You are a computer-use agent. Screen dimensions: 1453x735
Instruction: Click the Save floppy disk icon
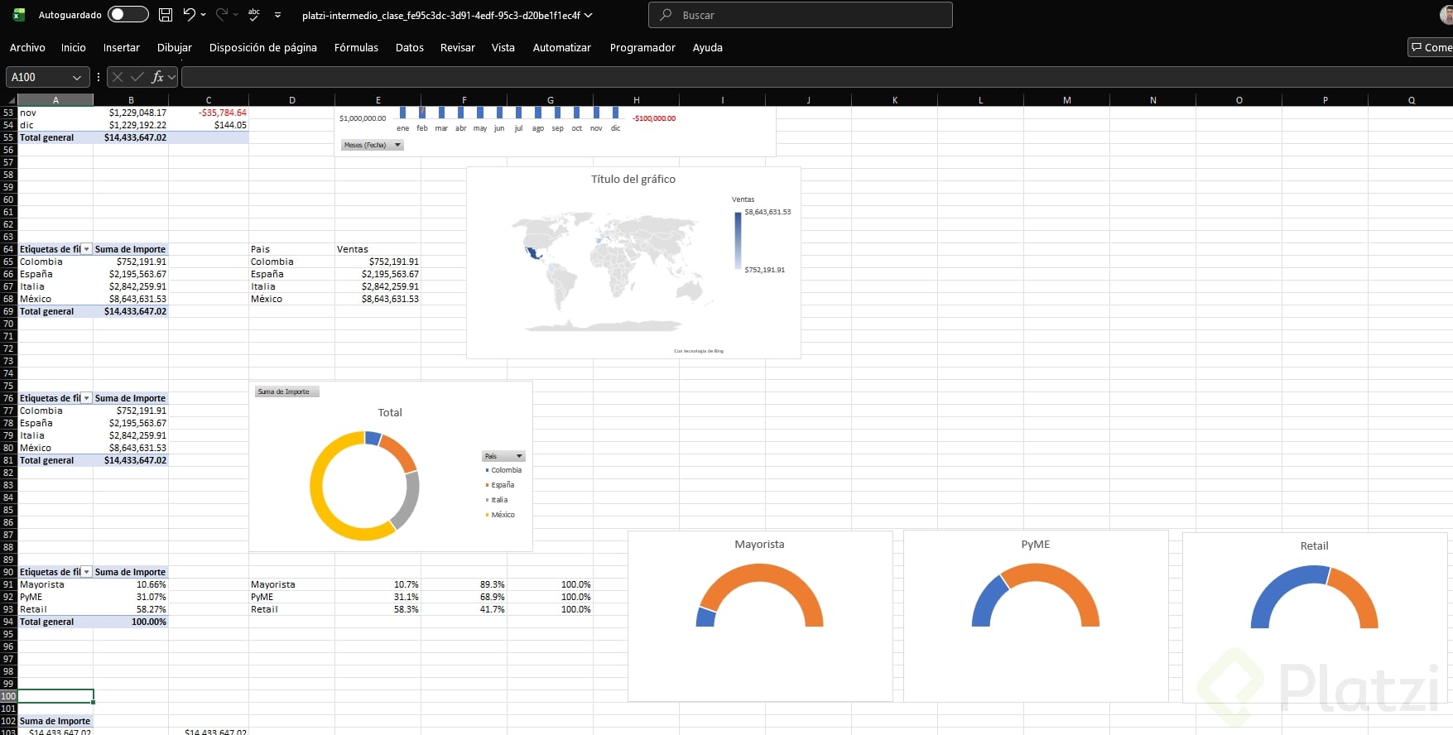166,14
